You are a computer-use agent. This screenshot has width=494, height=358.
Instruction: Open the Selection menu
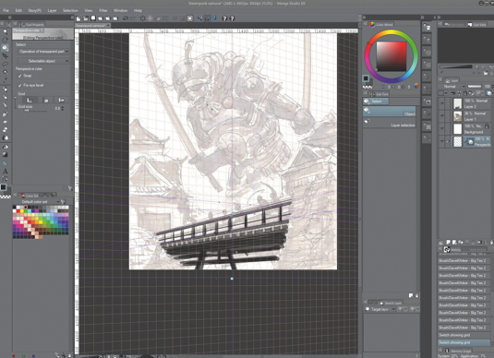[70, 10]
